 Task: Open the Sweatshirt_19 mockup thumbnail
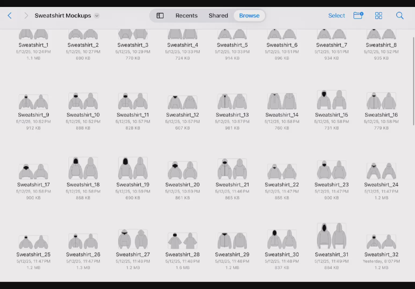[133, 168]
